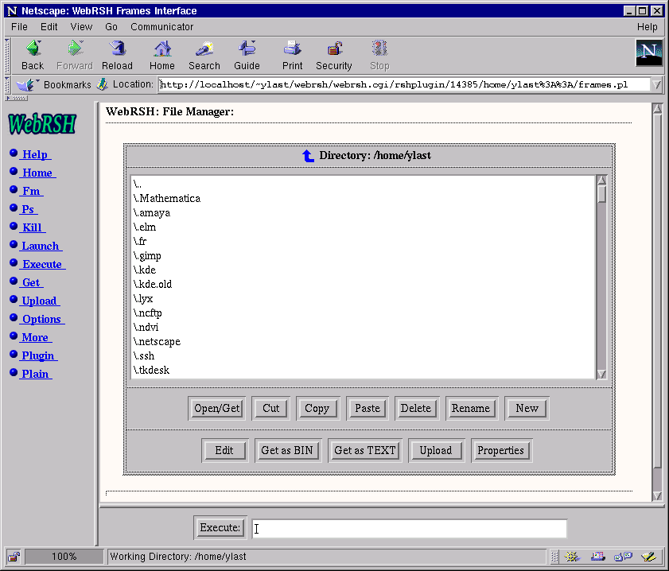Follow the Home sidebar link

[38, 173]
